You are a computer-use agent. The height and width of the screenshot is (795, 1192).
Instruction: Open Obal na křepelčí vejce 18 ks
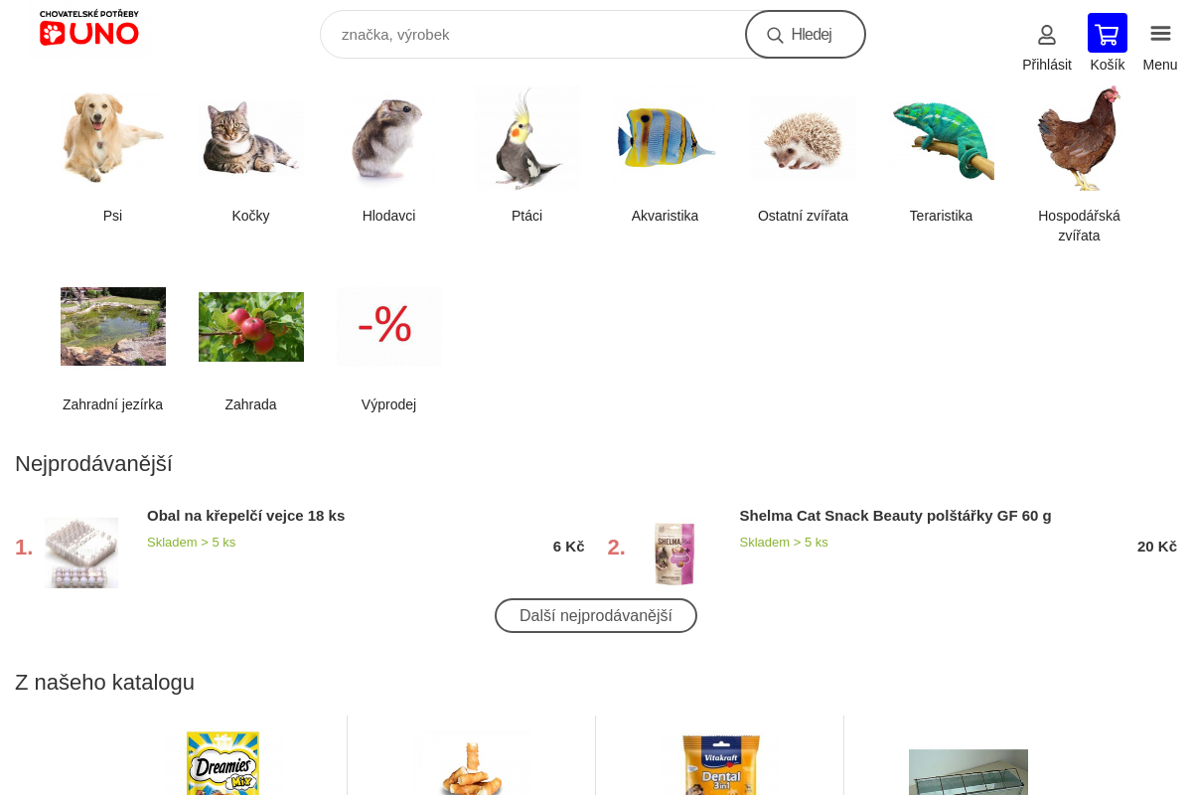point(245,516)
